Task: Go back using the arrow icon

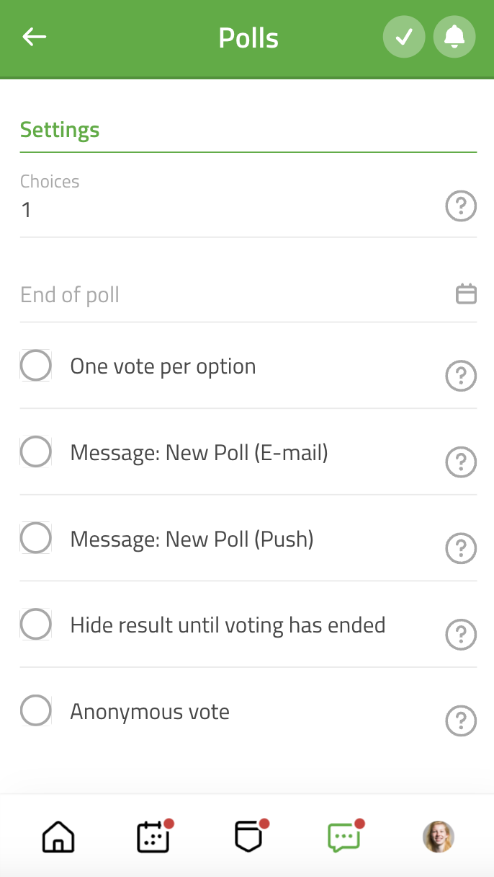Action: 34,37
